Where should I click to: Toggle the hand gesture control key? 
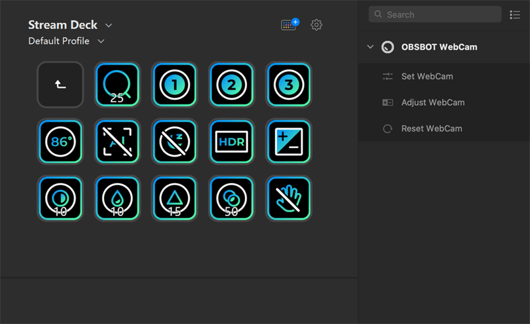pyautogui.click(x=288, y=198)
